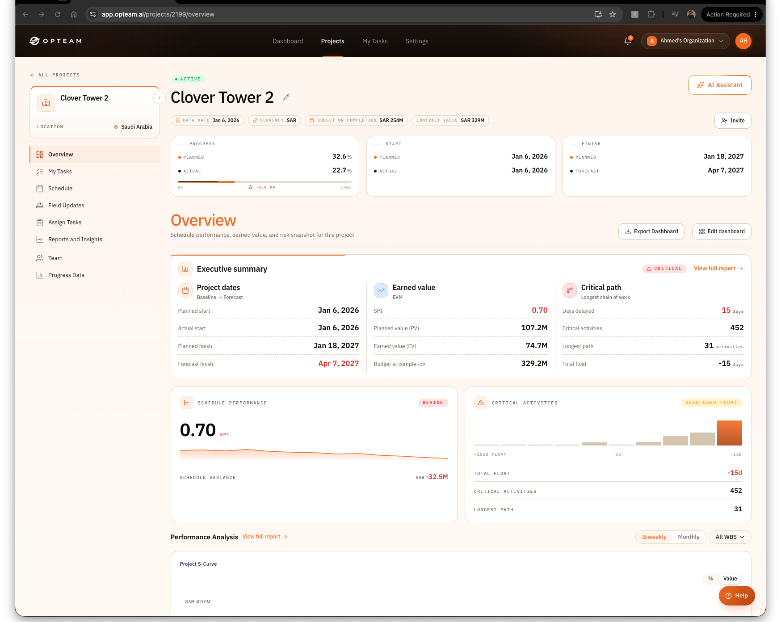Click the Earned value trend icon
781x622 pixels.
coord(381,290)
